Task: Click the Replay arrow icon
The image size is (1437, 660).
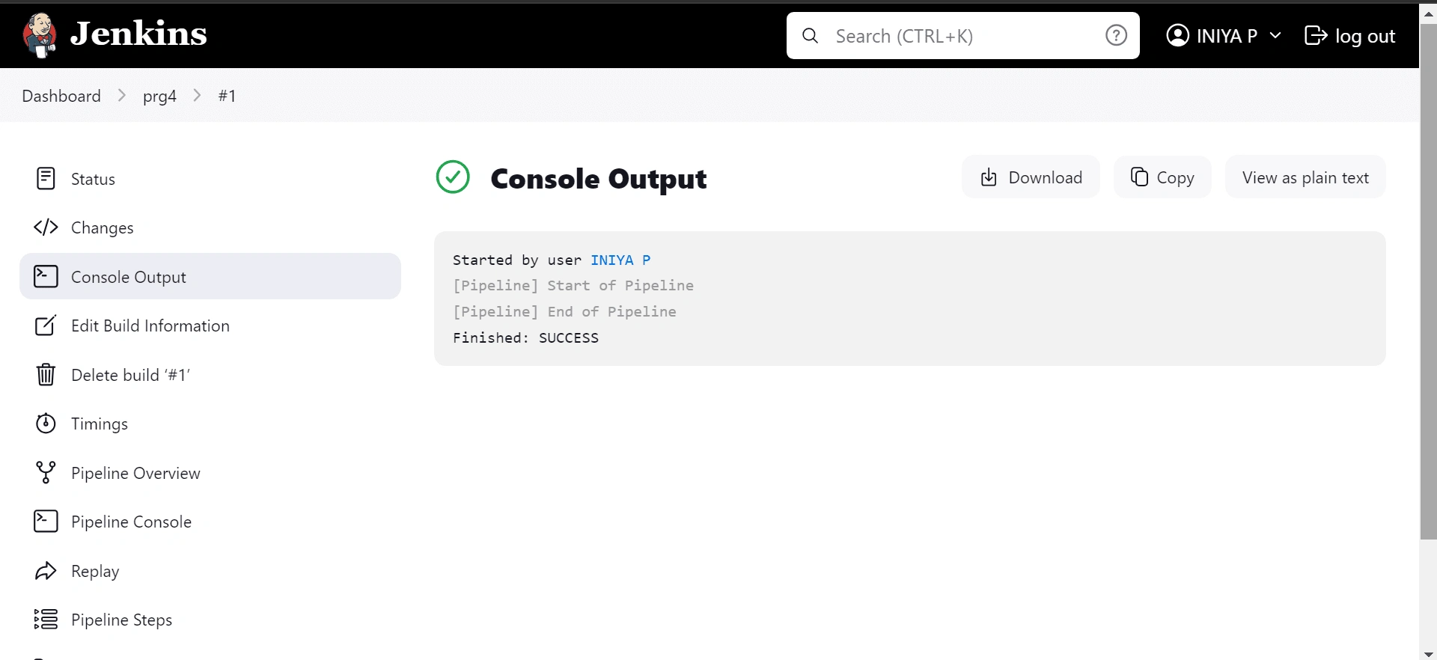Action: tap(46, 571)
